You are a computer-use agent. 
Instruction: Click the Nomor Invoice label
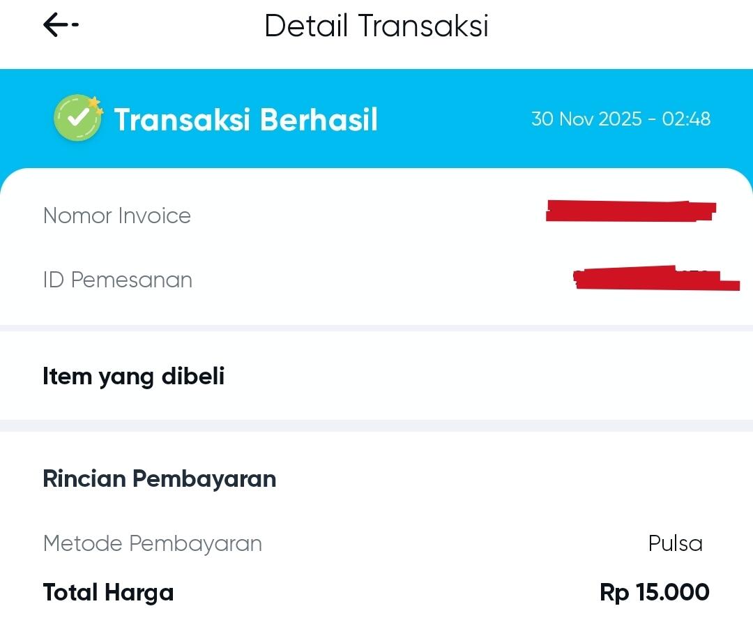coord(116,216)
